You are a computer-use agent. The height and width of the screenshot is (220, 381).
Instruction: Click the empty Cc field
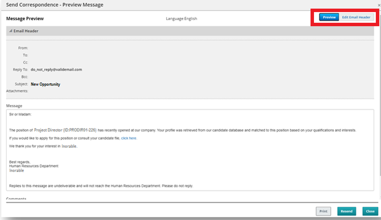point(69,62)
